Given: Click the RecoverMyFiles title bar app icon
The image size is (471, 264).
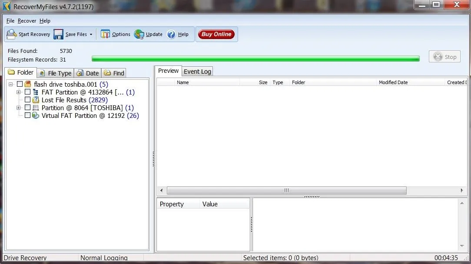Looking at the screenshot, I should pos(7,7).
